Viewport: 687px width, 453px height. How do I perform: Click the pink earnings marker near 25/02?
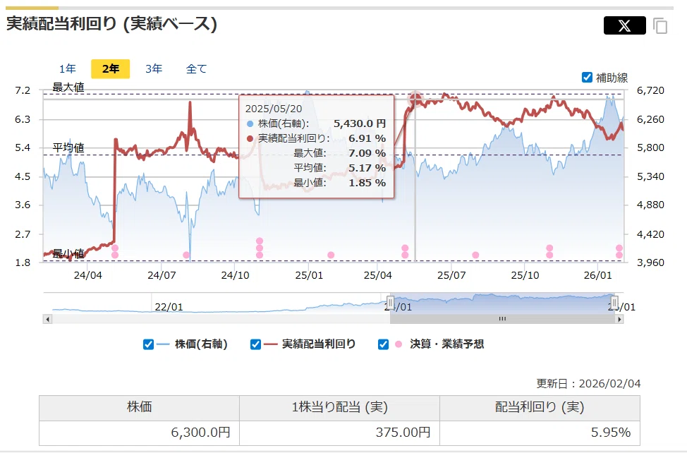(331, 255)
